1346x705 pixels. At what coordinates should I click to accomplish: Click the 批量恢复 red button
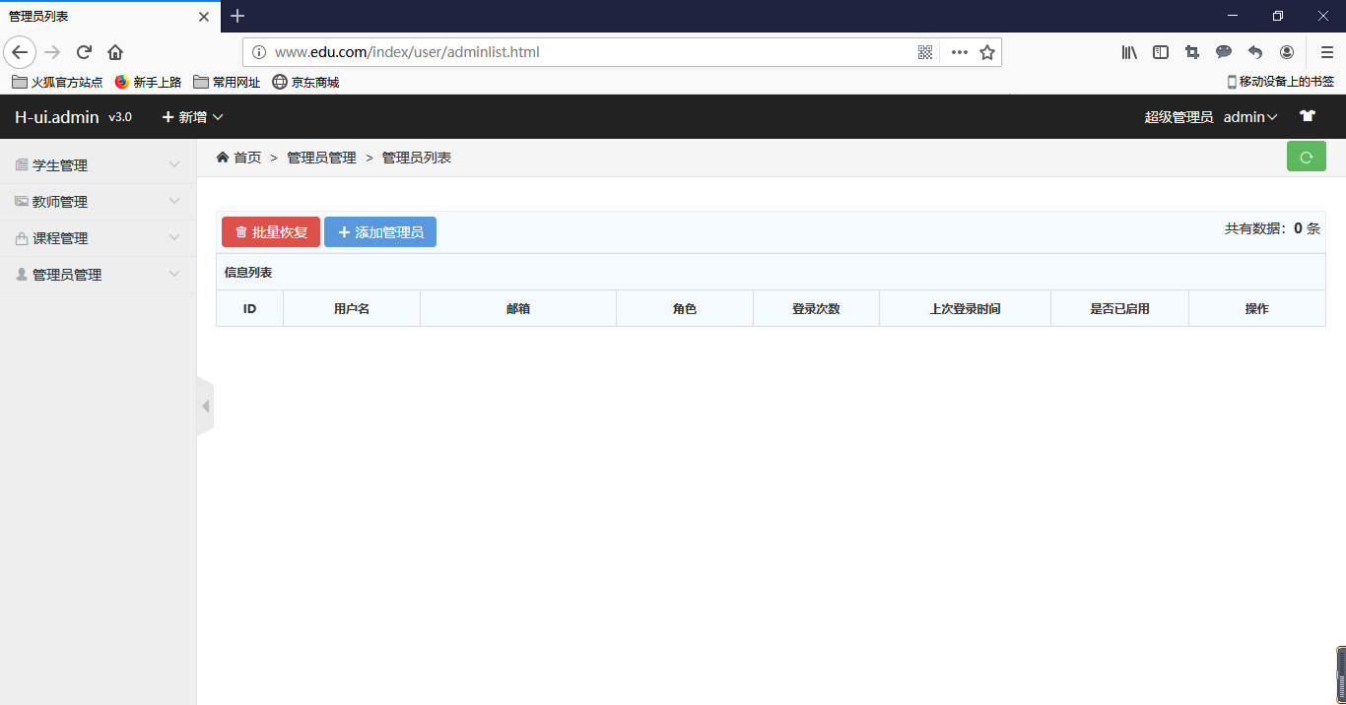point(270,231)
